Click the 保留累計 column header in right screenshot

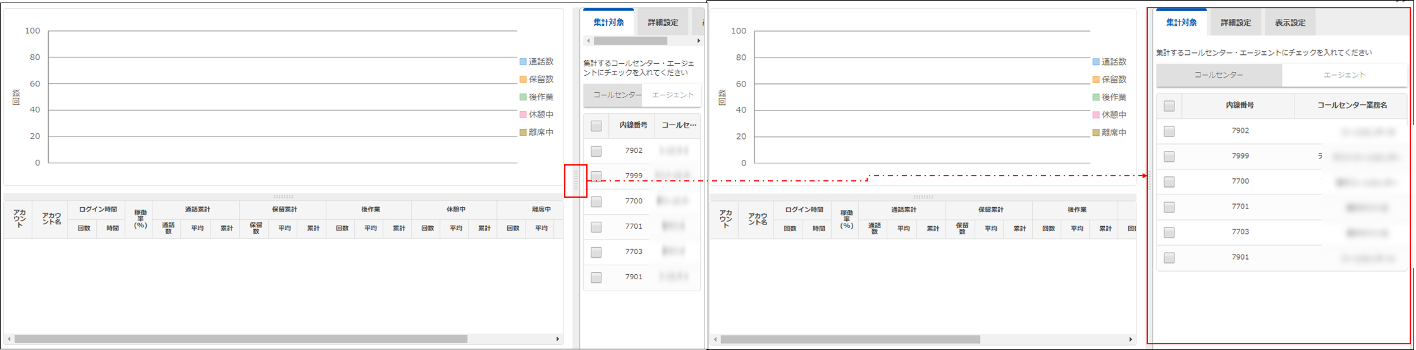990,209
